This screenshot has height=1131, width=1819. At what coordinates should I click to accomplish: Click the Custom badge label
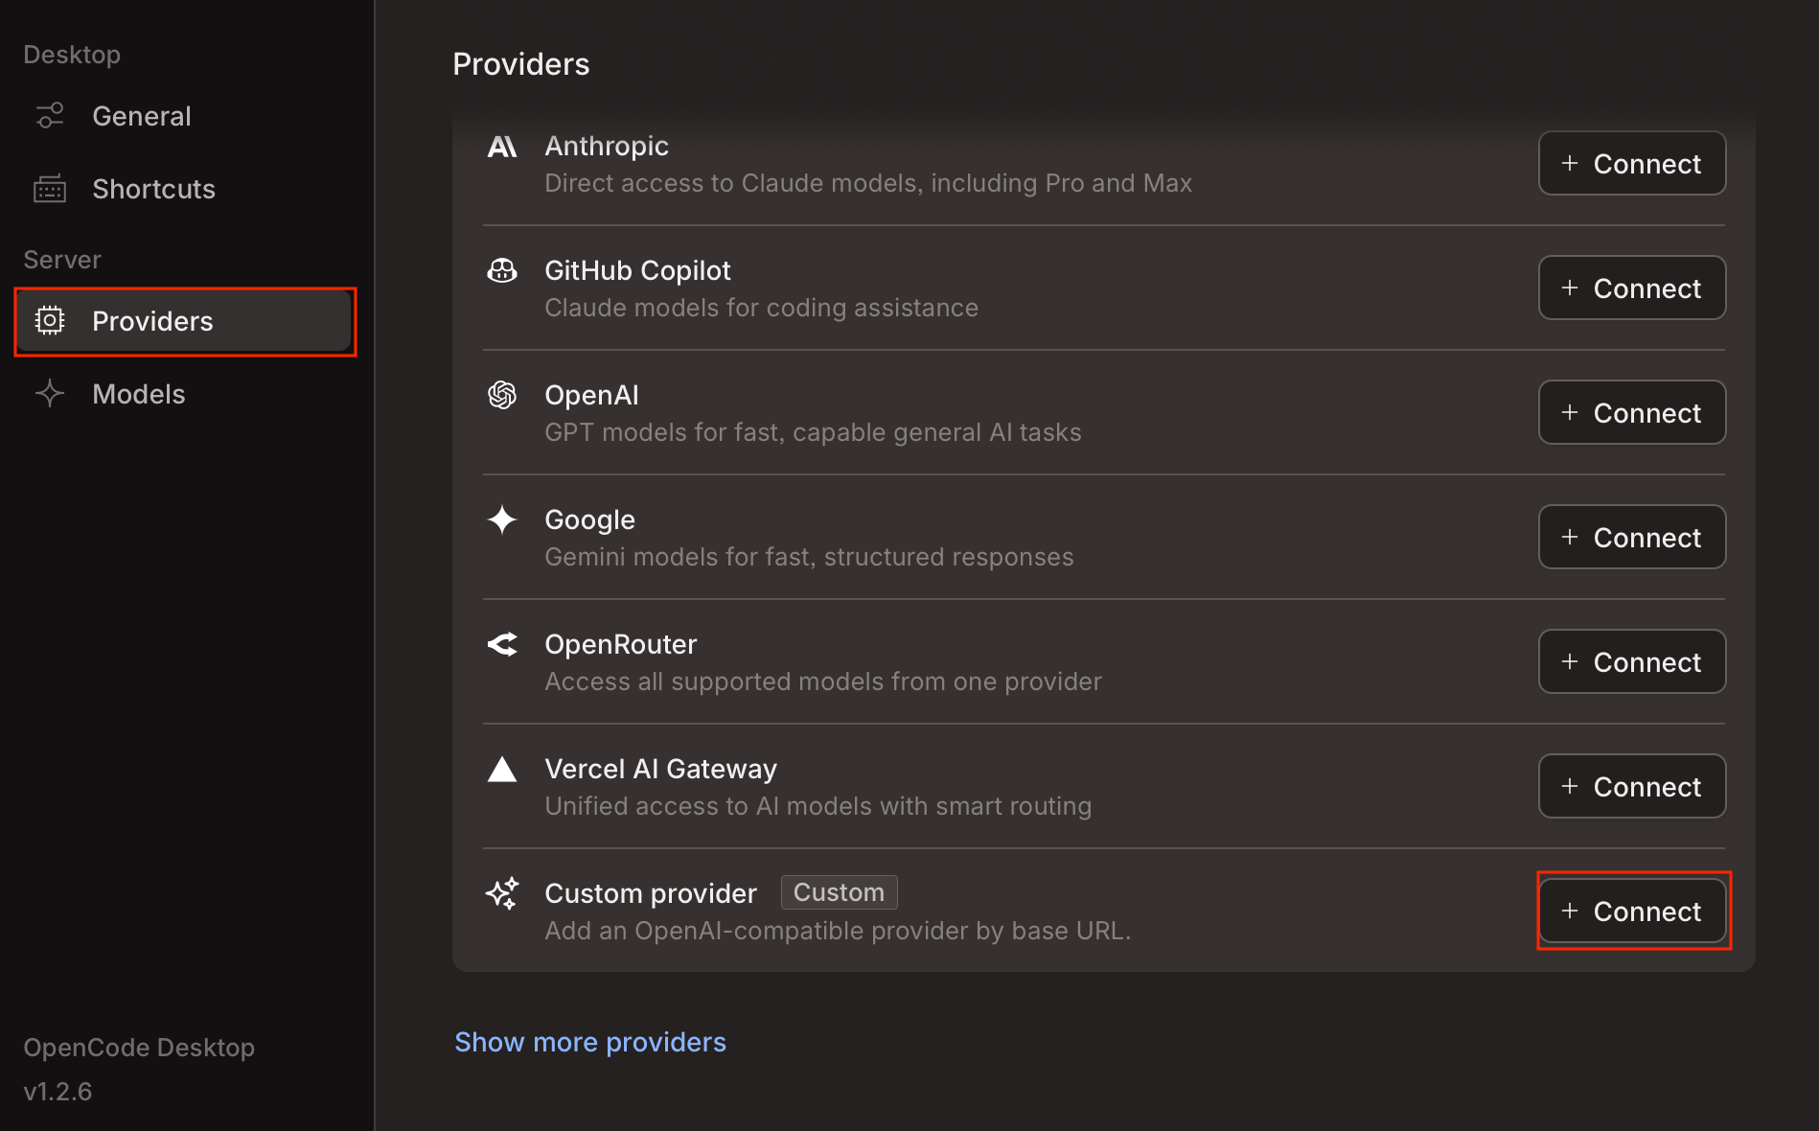pyautogui.click(x=839, y=892)
